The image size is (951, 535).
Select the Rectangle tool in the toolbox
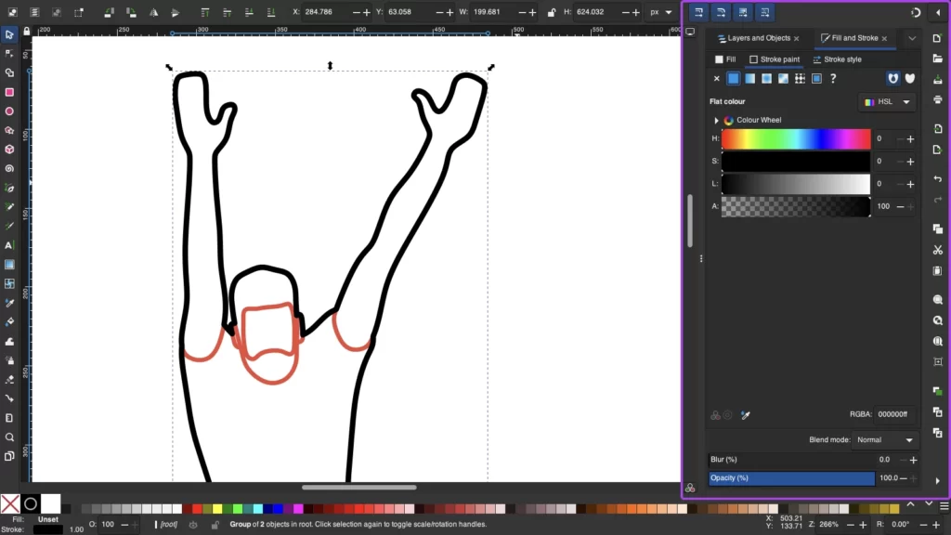[x=9, y=92]
